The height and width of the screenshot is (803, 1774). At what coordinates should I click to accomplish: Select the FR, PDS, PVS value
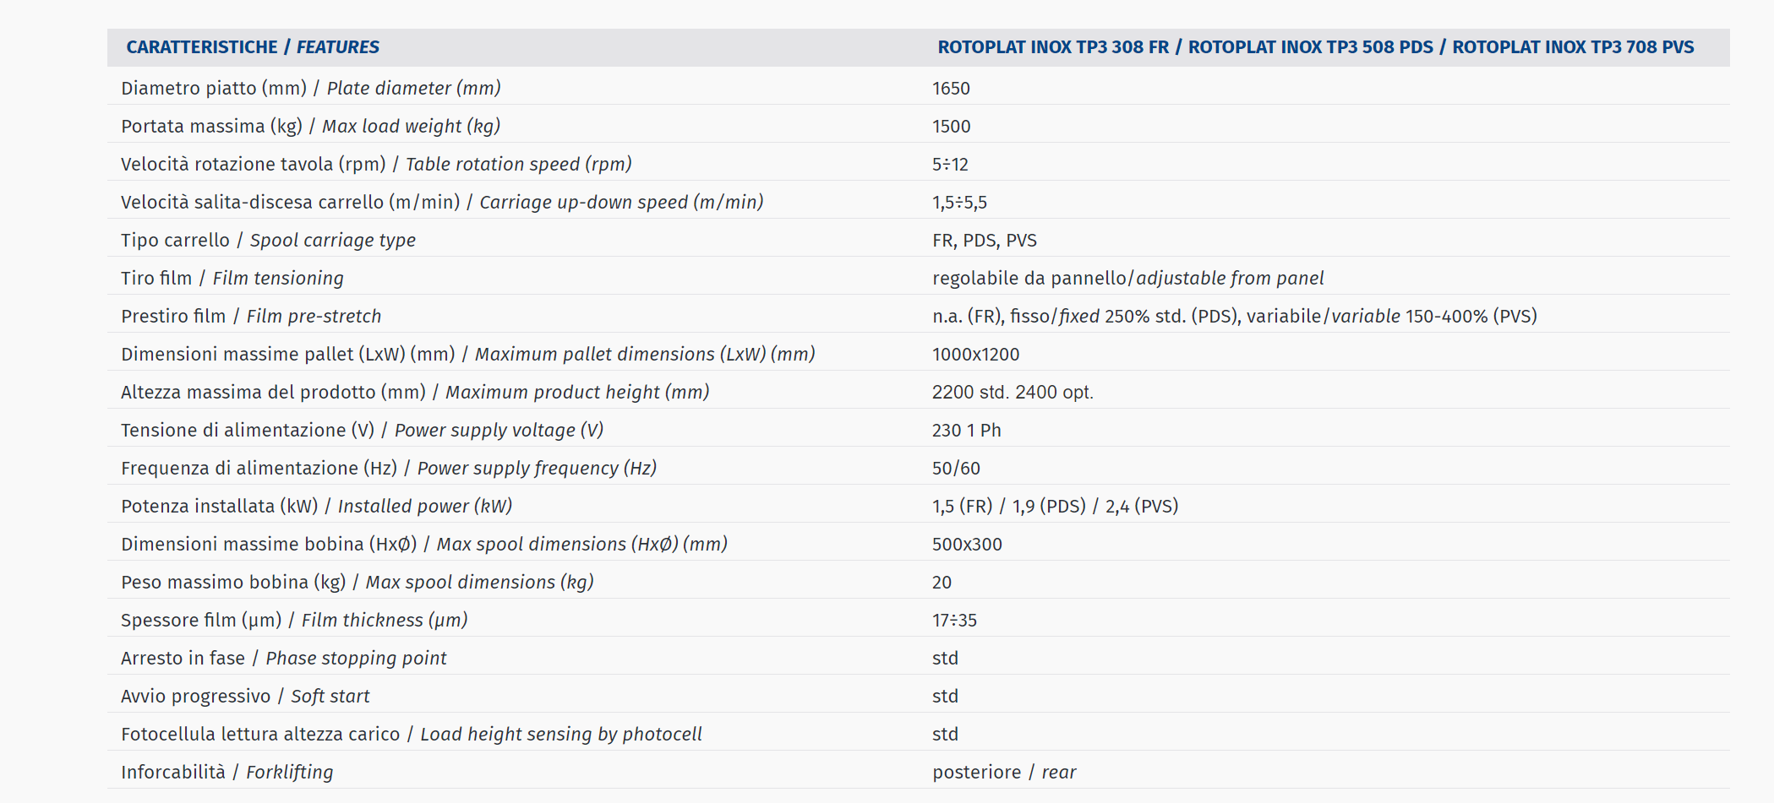click(985, 241)
